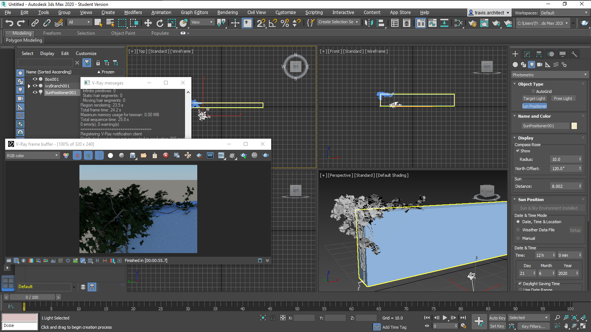Open the Utilities panel wrench icon
The width and height of the screenshot is (591, 332).
click(x=574, y=54)
